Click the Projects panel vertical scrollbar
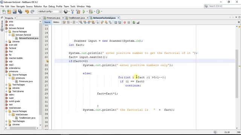241x135 pixels. 40,69
